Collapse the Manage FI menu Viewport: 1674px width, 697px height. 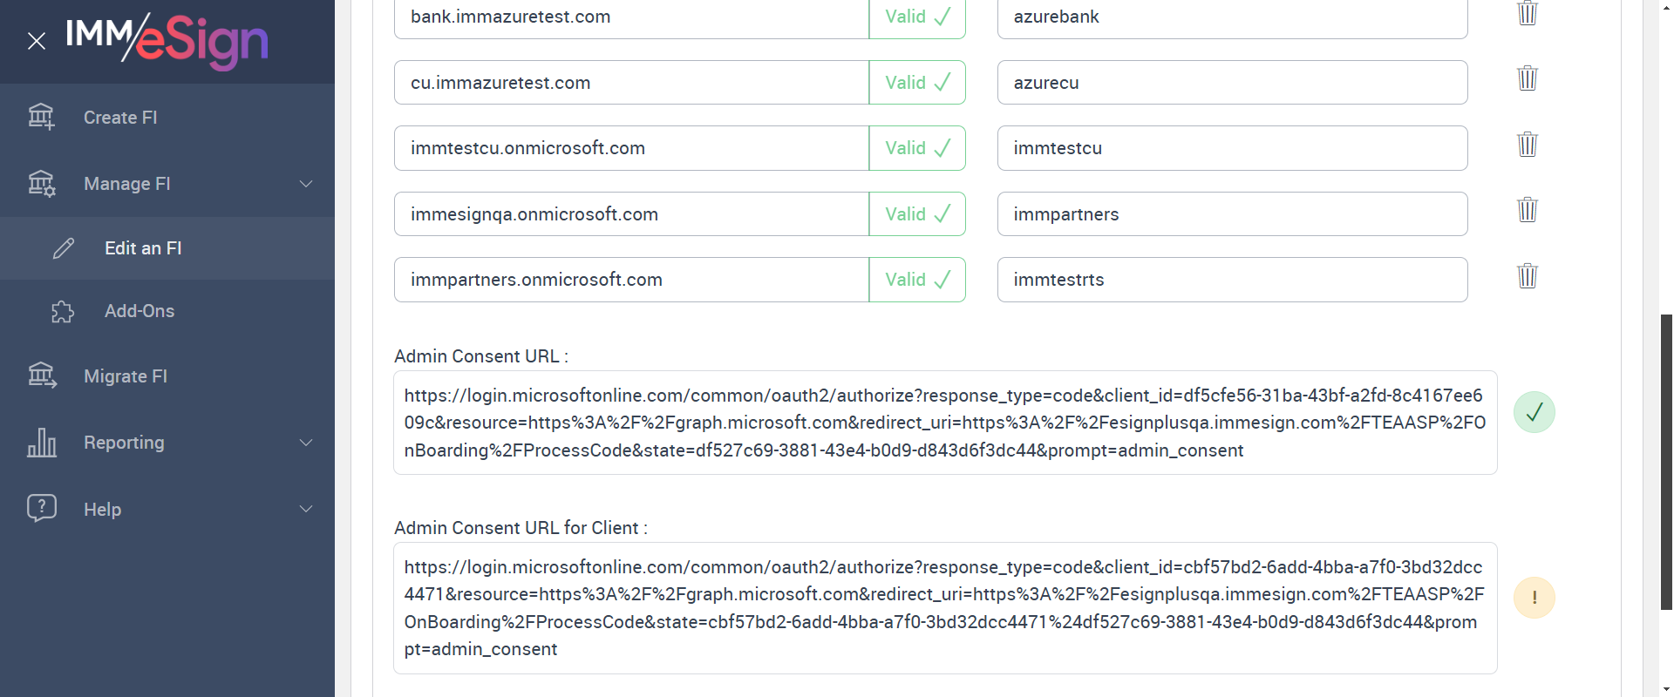click(305, 184)
